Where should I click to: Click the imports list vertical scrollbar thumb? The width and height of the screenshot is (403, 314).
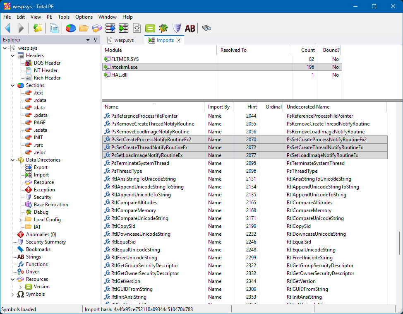tap(399, 243)
